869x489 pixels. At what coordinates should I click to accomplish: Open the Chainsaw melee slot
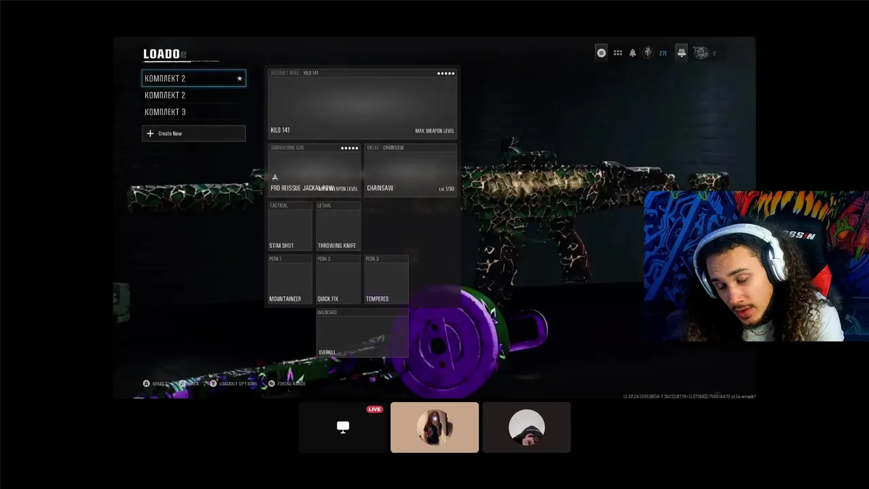[411, 170]
